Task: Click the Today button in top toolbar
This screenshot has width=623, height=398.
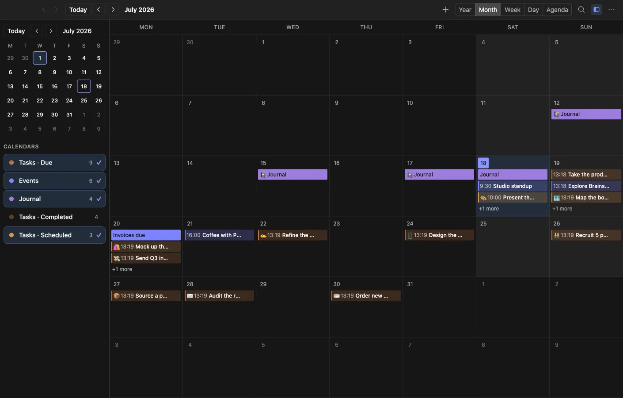Action: pos(78,10)
